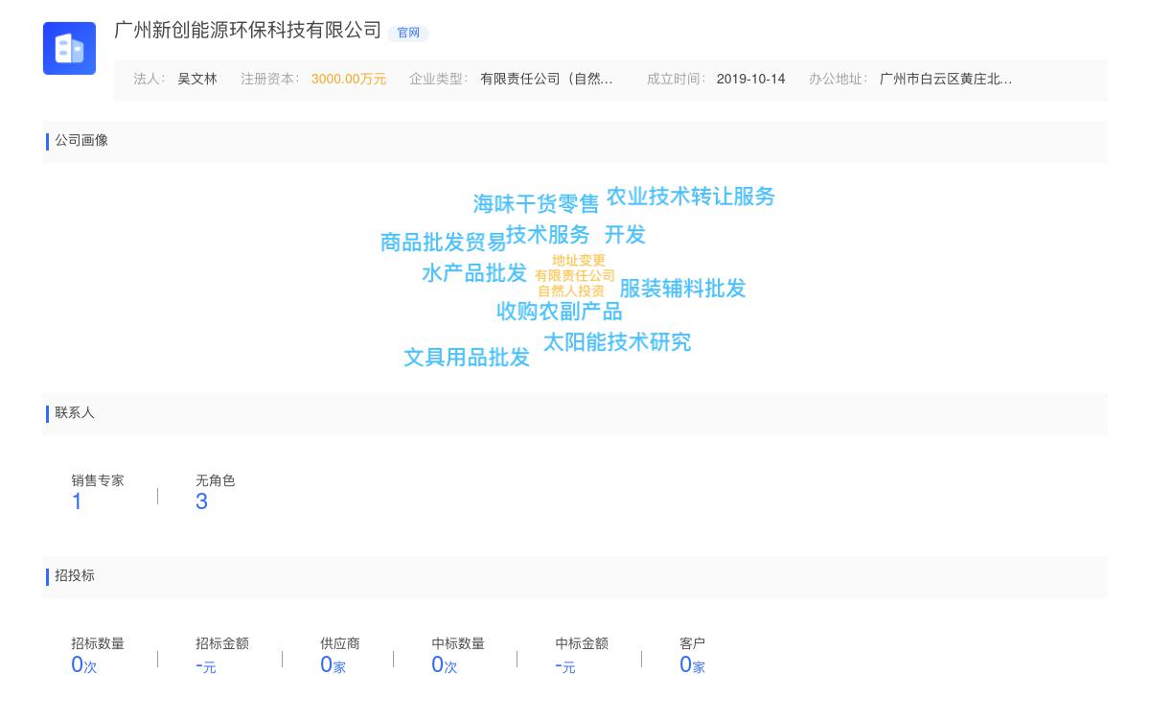Click establishment date 2019-10-14
The height and width of the screenshot is (721, 1150).
(750, 80)
